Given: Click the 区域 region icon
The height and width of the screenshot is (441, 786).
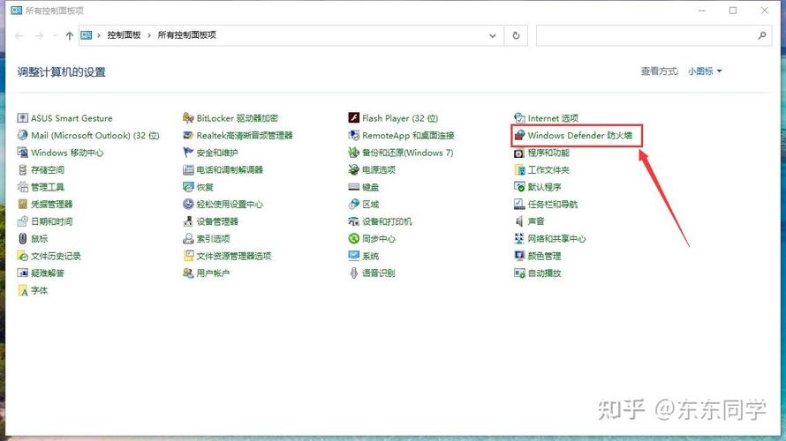Looking at the screenshot, I should (354, 205).
